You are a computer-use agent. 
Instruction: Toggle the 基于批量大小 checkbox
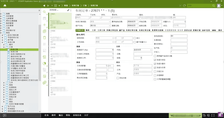(x=135, y=42)
